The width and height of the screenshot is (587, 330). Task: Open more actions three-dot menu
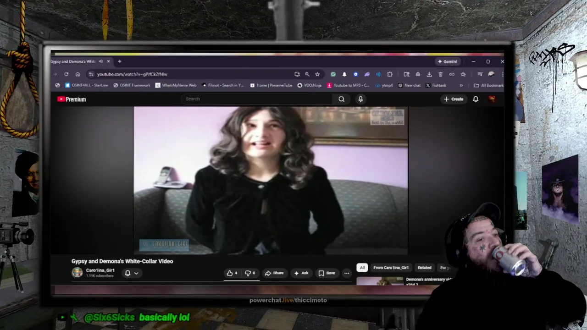(x=347, y=273)
